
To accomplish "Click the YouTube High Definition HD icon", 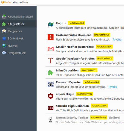I will [51, 108].
